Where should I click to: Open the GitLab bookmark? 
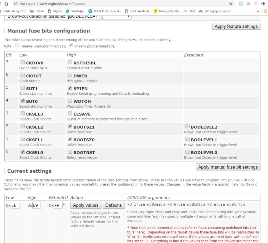pos(37,11)
